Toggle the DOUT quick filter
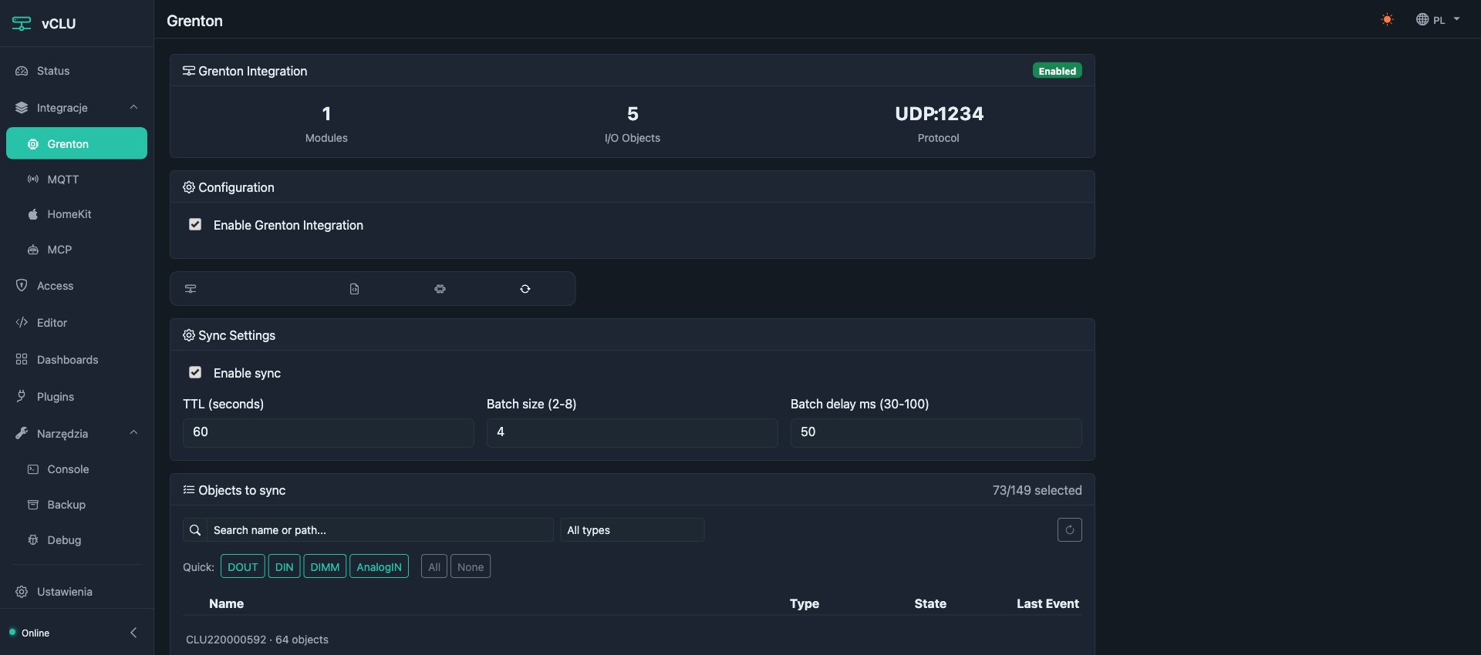 (242, 567)
